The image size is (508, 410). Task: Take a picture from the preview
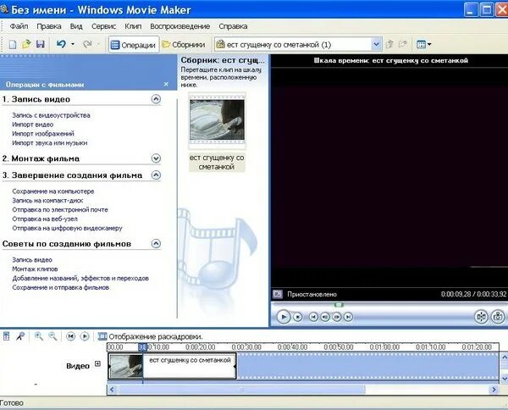[498, 317]
